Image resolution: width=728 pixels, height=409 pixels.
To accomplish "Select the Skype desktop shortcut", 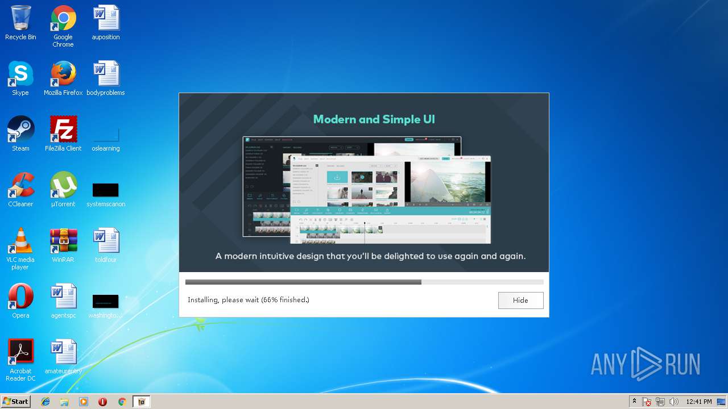I will pos(20,78).
